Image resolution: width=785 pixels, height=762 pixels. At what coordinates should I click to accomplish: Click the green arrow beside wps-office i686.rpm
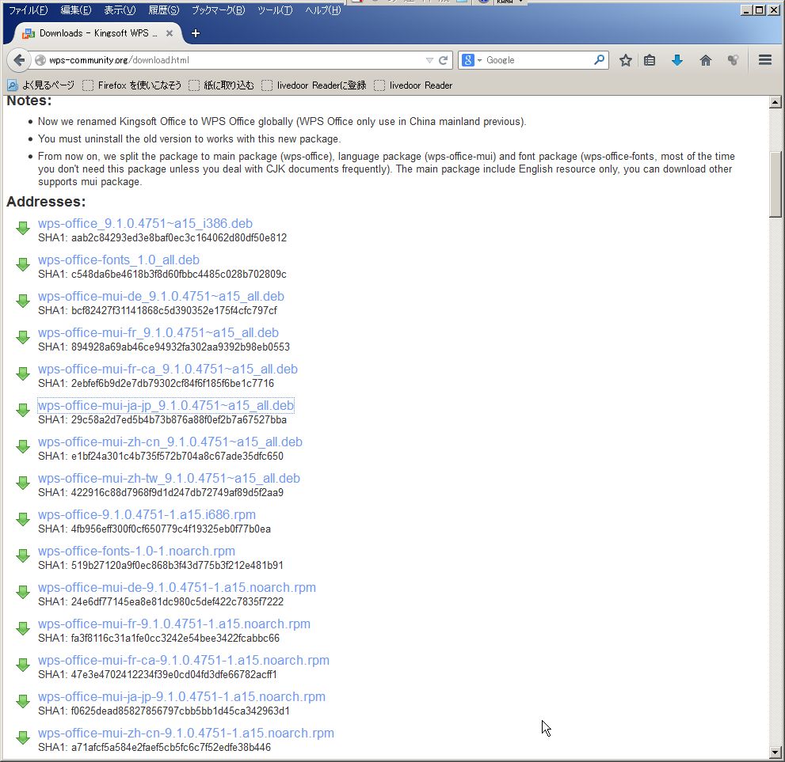22,520
